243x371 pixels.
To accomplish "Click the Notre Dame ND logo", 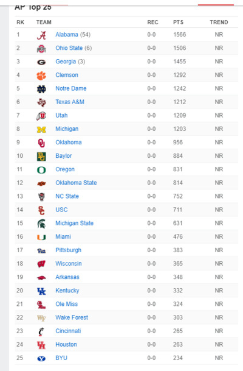I will (x=41, y=89).
